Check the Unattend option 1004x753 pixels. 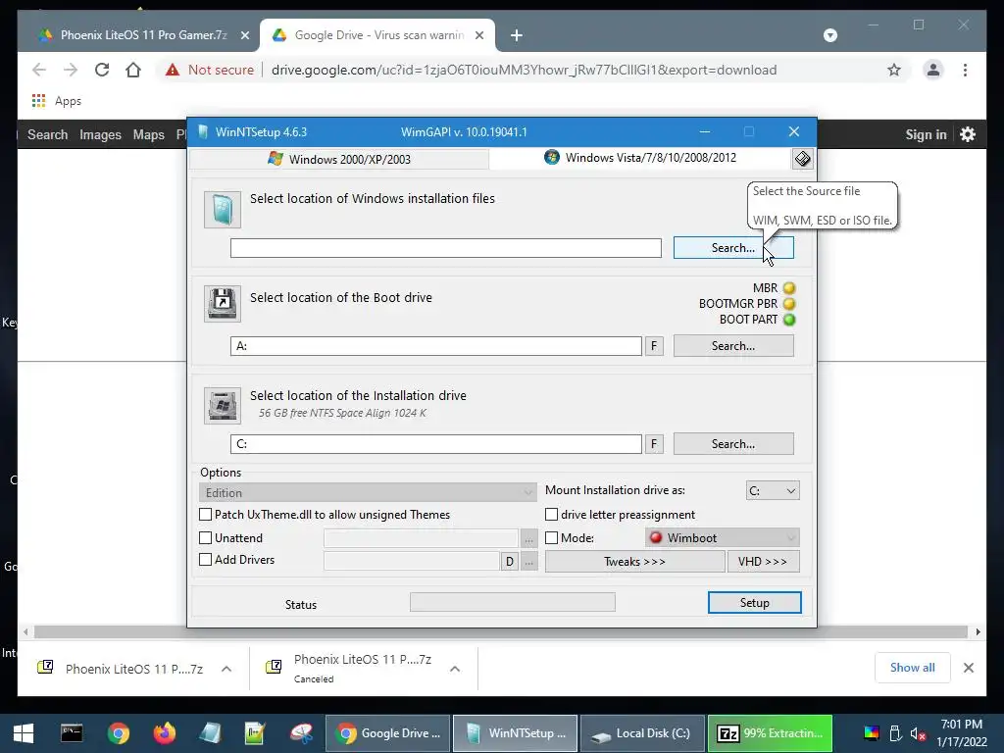pos(206,538)
